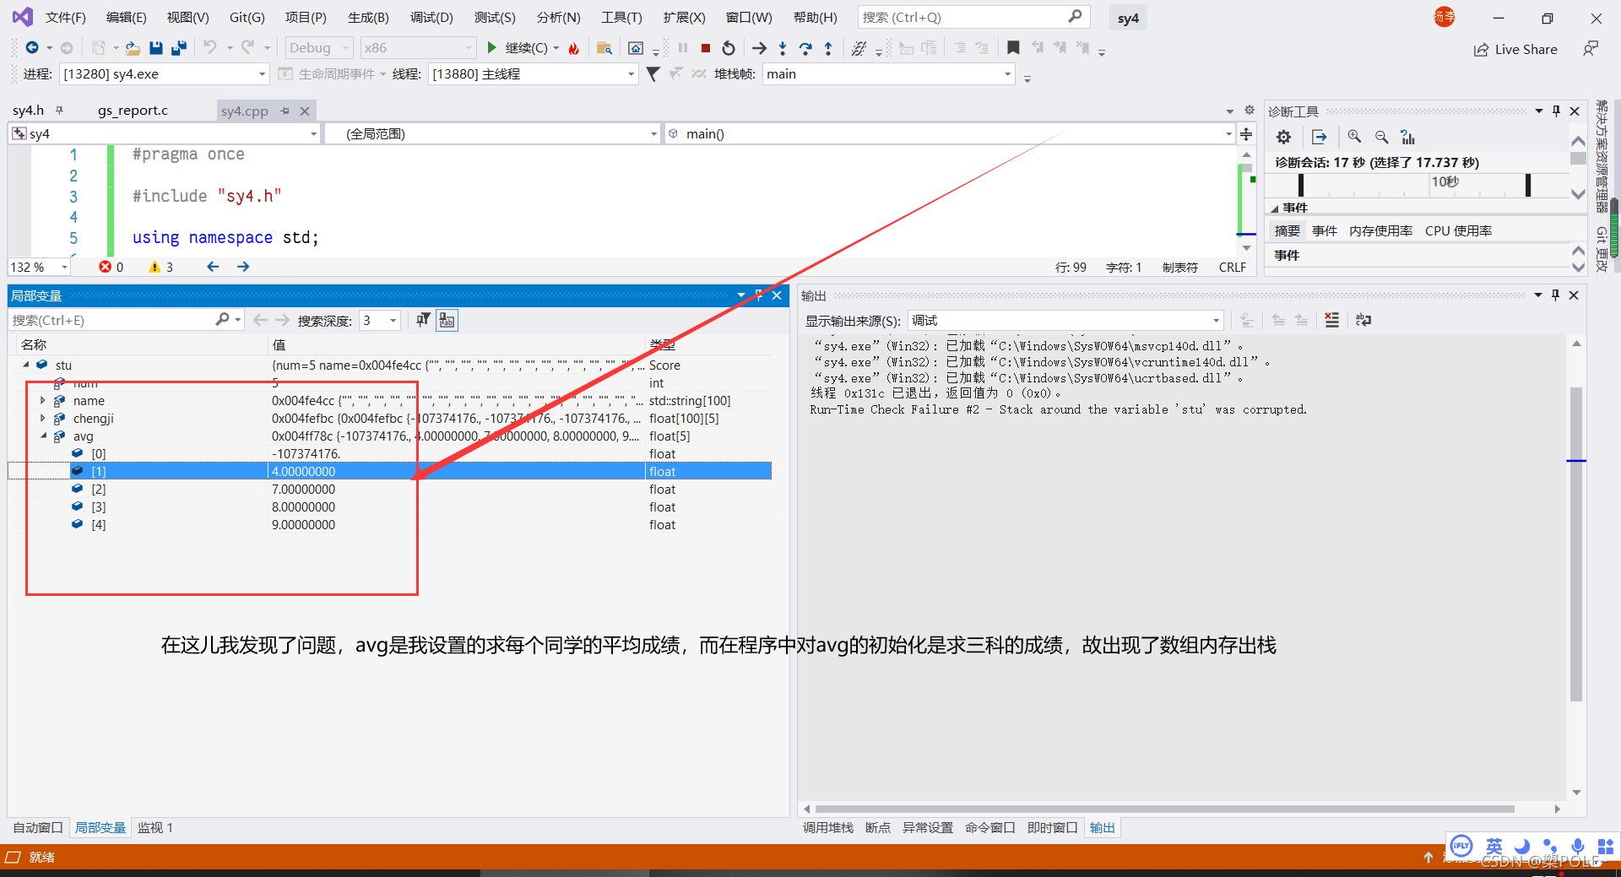Click the Live Share button
Viewport: 1621px width, 877px height.
[x=1515, y=50]
